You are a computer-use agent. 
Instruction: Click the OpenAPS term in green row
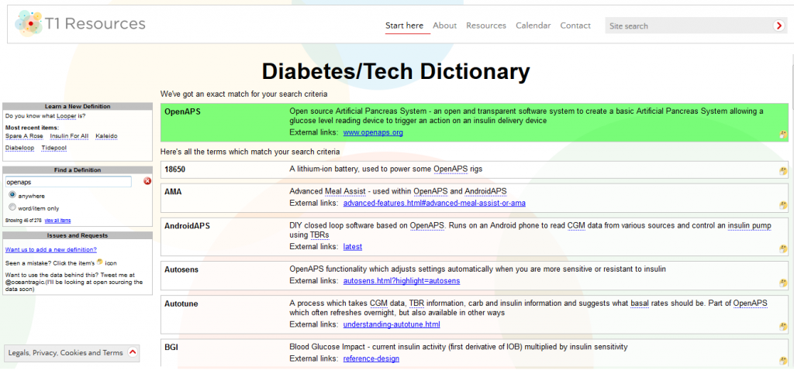coord(182,111)
